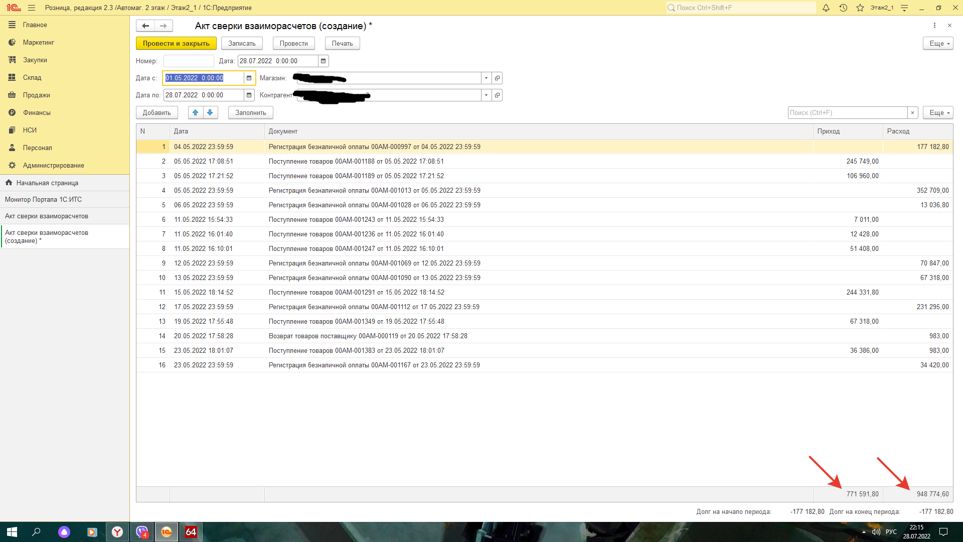Navigate back with left arrow
The width and height of the screenshot is (963, 542).
pos(145,26)
